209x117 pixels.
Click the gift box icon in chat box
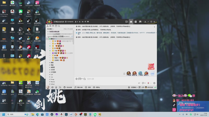click(x=154, y=83)
